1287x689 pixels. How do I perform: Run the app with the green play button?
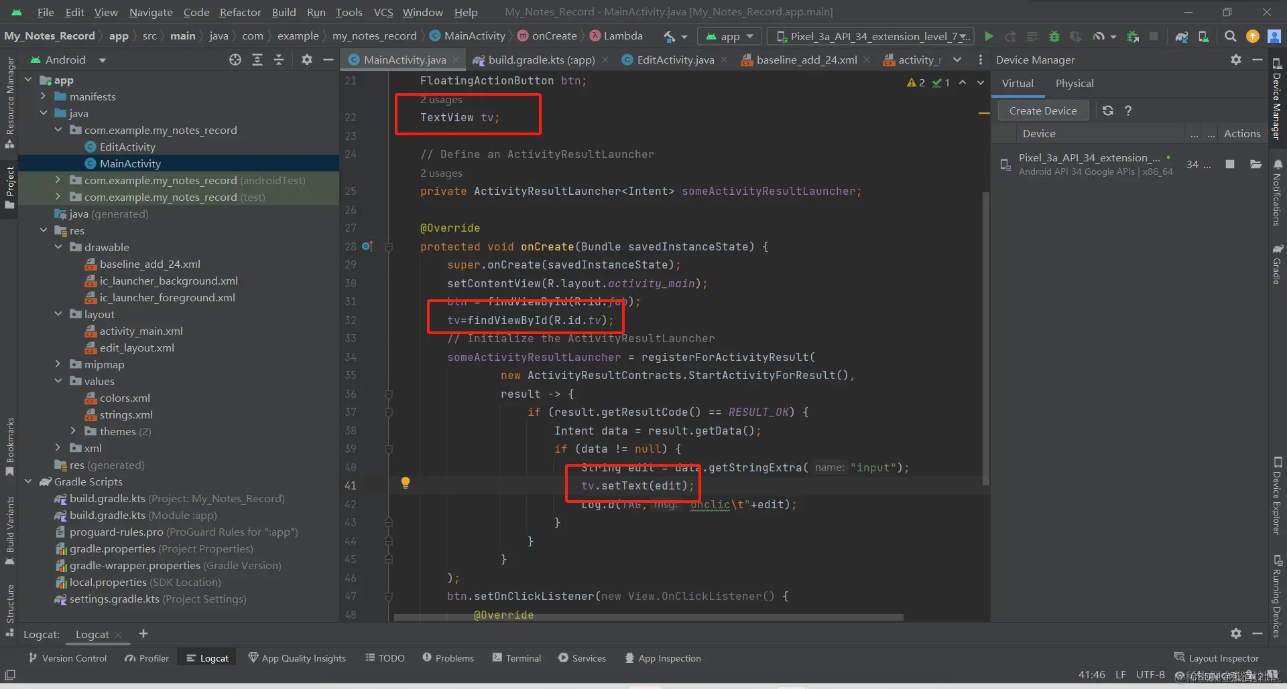point(989,36)
